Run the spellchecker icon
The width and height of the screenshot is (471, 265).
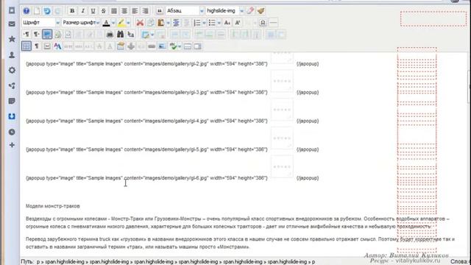173,46
